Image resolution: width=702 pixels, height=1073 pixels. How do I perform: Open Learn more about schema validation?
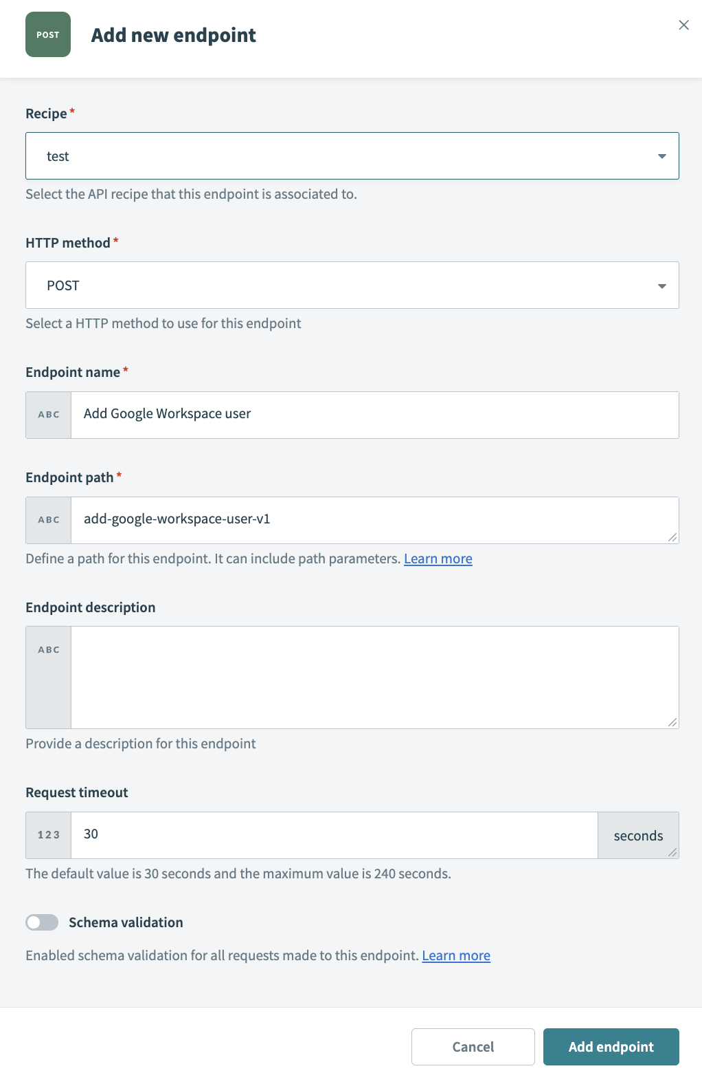(455, 955)
